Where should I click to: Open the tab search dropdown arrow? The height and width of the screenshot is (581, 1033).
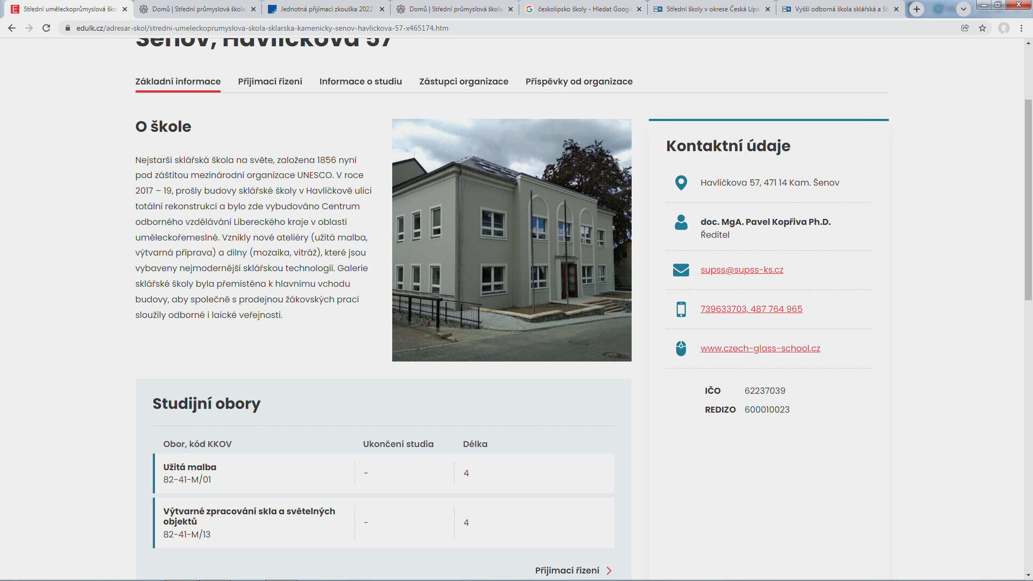pyautogui.click(x=964, y=9)
